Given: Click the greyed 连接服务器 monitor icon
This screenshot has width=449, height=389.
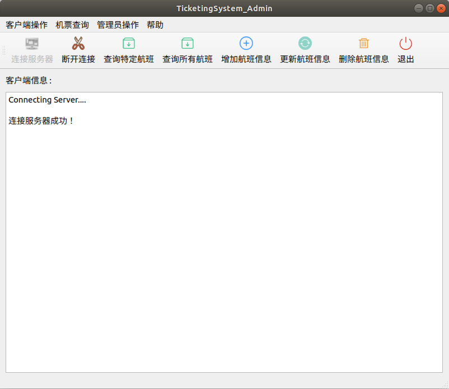Looking at the screenshot, I should pos(32,44).
